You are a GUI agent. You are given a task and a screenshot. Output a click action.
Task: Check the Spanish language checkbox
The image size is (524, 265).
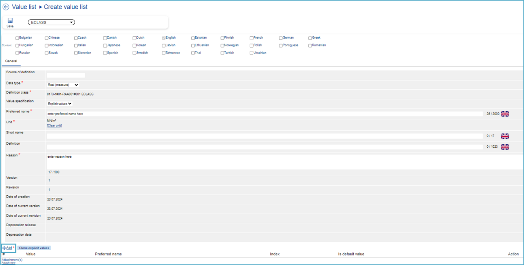[105, 53]
